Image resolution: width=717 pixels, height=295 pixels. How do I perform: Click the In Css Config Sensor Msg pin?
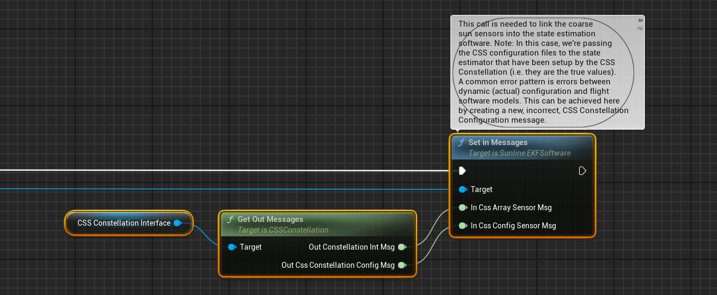[463, 226]
